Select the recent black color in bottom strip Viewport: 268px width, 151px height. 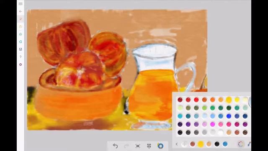tap(217, 144)
